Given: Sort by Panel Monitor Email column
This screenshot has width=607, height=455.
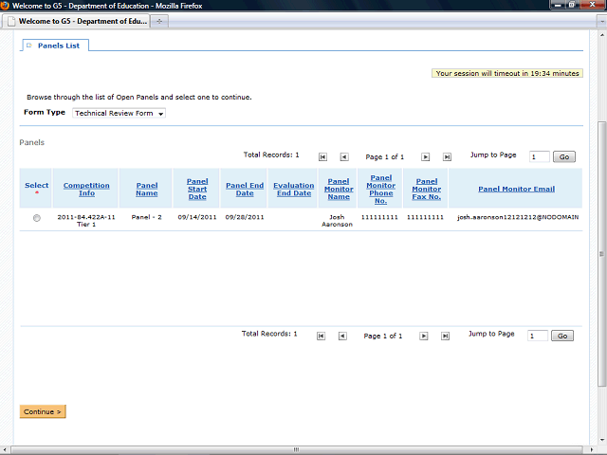Looking at the screenshot, I should [516, 189].
